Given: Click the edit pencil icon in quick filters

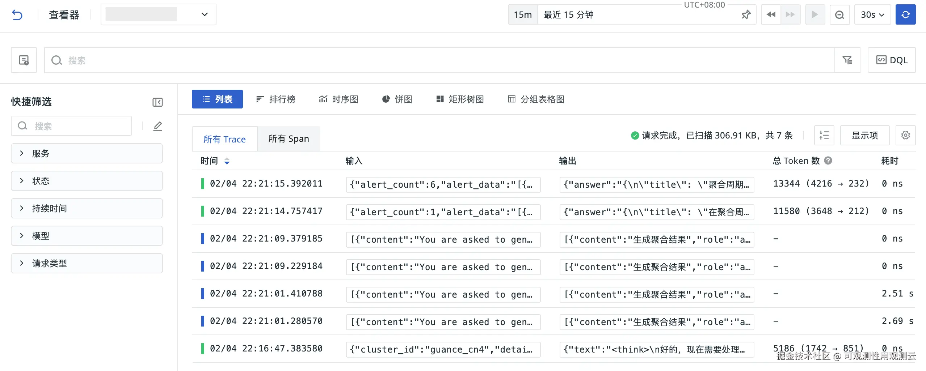Looking at the screenshot, I should click(157, 126).
